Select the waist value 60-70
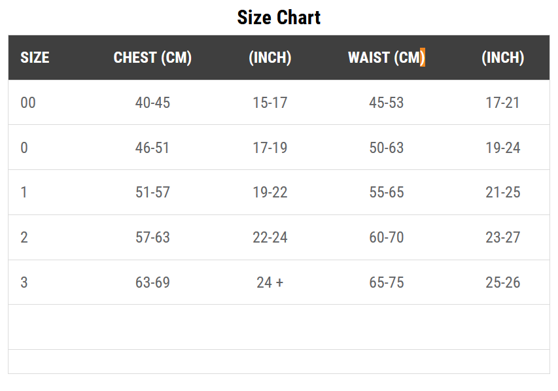This screenshot has height=391, width=558. pos(387,237)
